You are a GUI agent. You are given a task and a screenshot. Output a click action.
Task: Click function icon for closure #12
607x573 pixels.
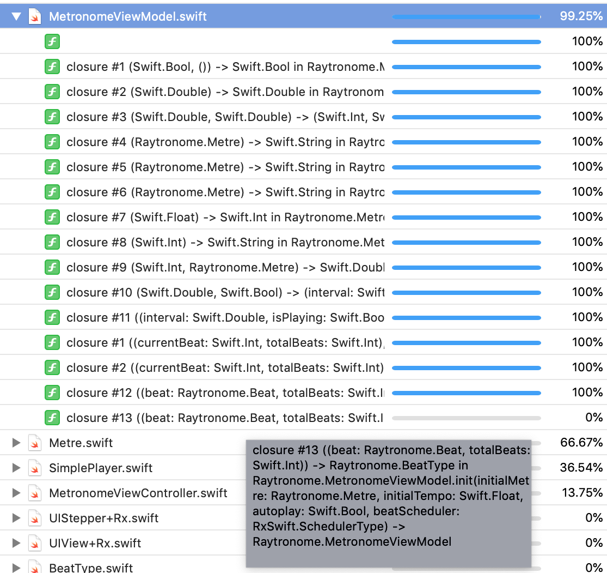coord(52,393)
